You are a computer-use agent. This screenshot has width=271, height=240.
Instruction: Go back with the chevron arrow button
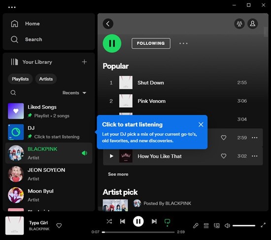tap(108, 24)
